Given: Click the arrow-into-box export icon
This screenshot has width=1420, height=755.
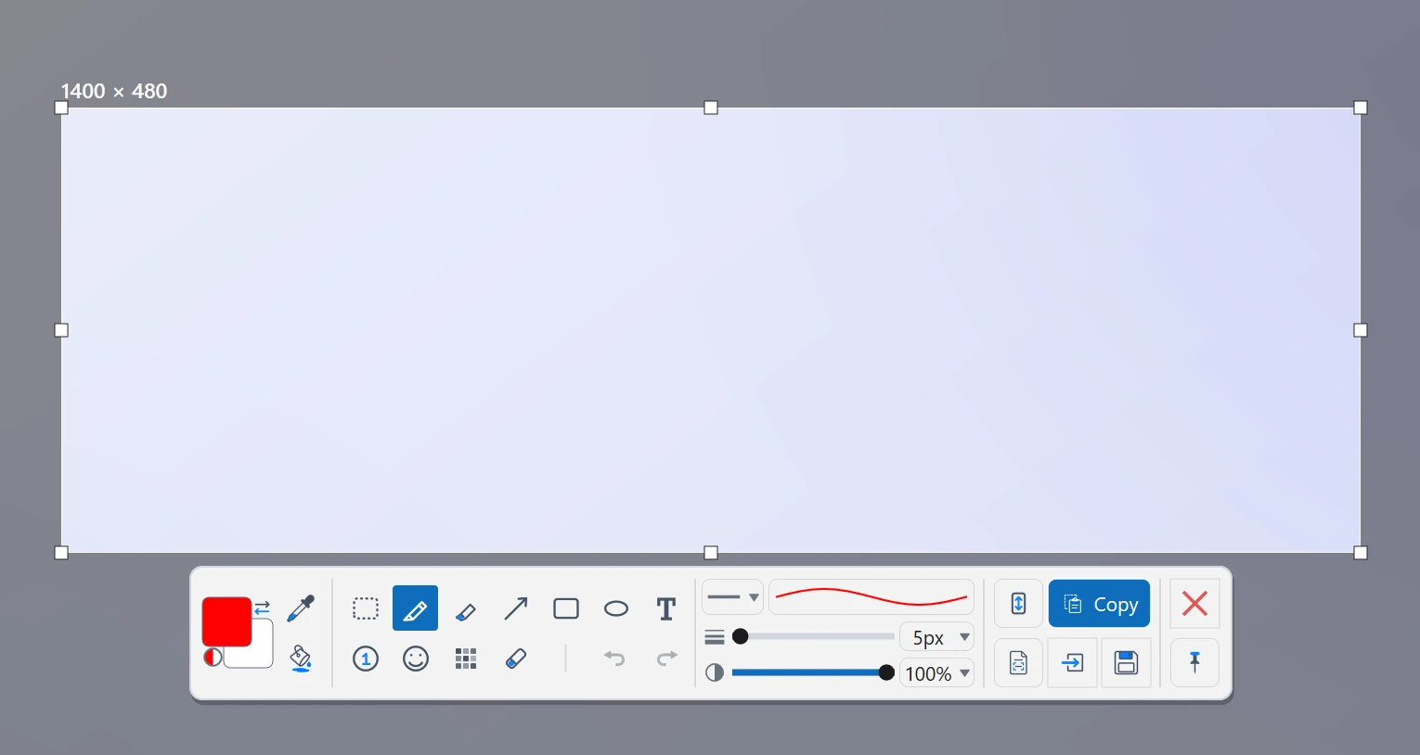Looking at the screenshot, I should click(x=1073, y=663).
